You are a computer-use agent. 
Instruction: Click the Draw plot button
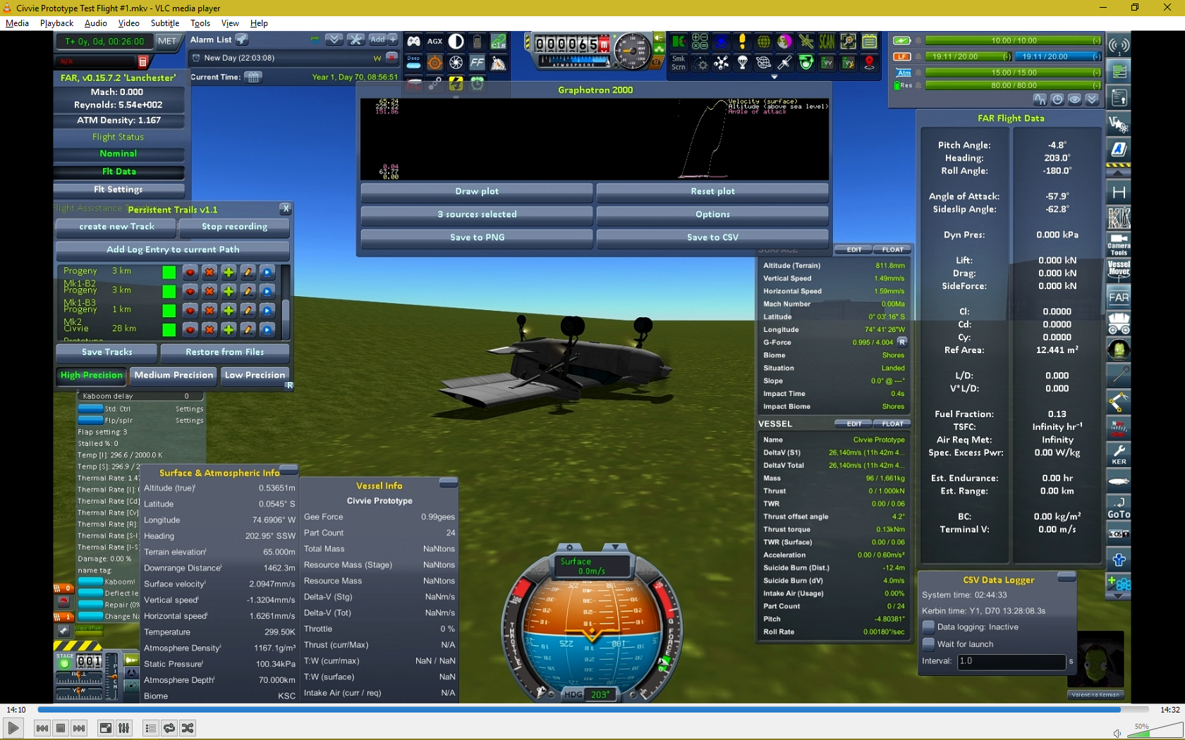477,191
